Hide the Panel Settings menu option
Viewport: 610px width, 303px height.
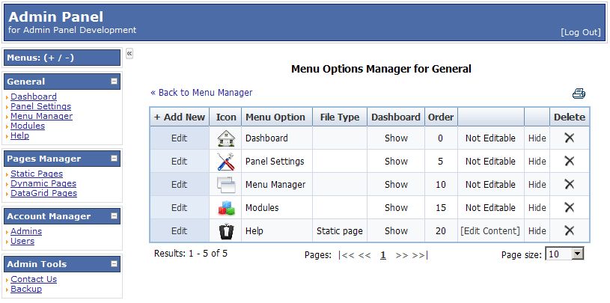(537, 162)
